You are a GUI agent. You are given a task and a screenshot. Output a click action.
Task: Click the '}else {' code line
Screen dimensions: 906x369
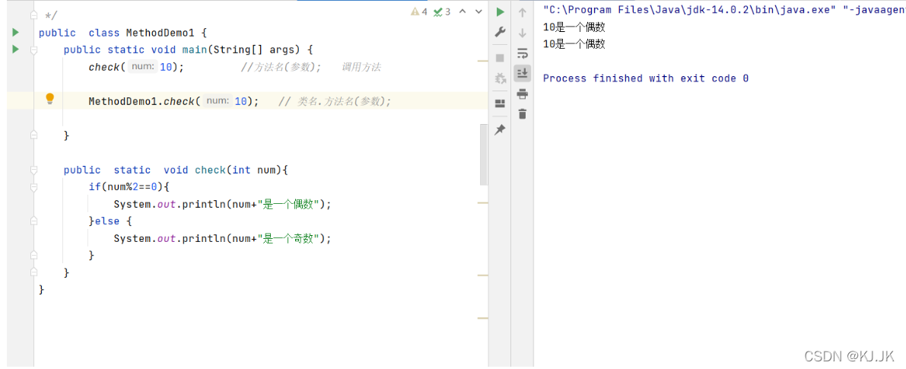110,221
